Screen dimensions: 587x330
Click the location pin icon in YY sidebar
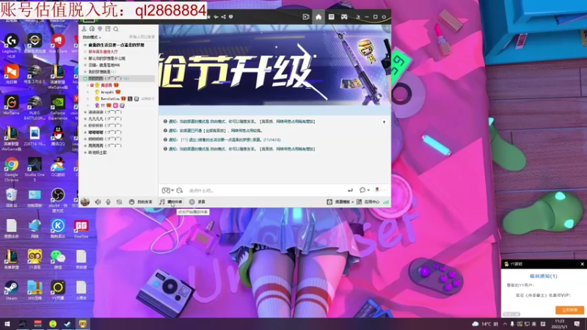click(x=100, y=29)
